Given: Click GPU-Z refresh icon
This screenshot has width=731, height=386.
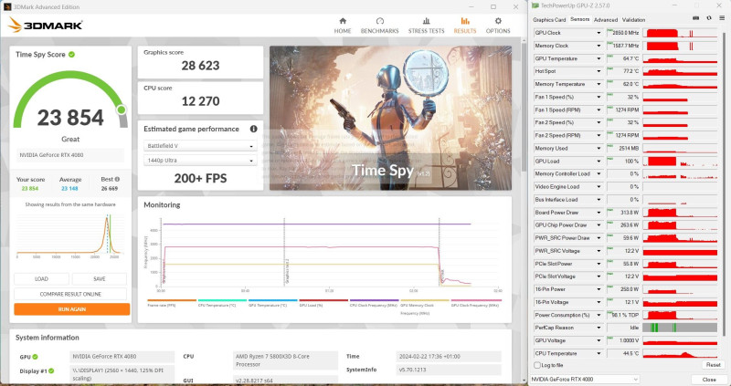Looking at the screenshot, I should click(709, 18).
